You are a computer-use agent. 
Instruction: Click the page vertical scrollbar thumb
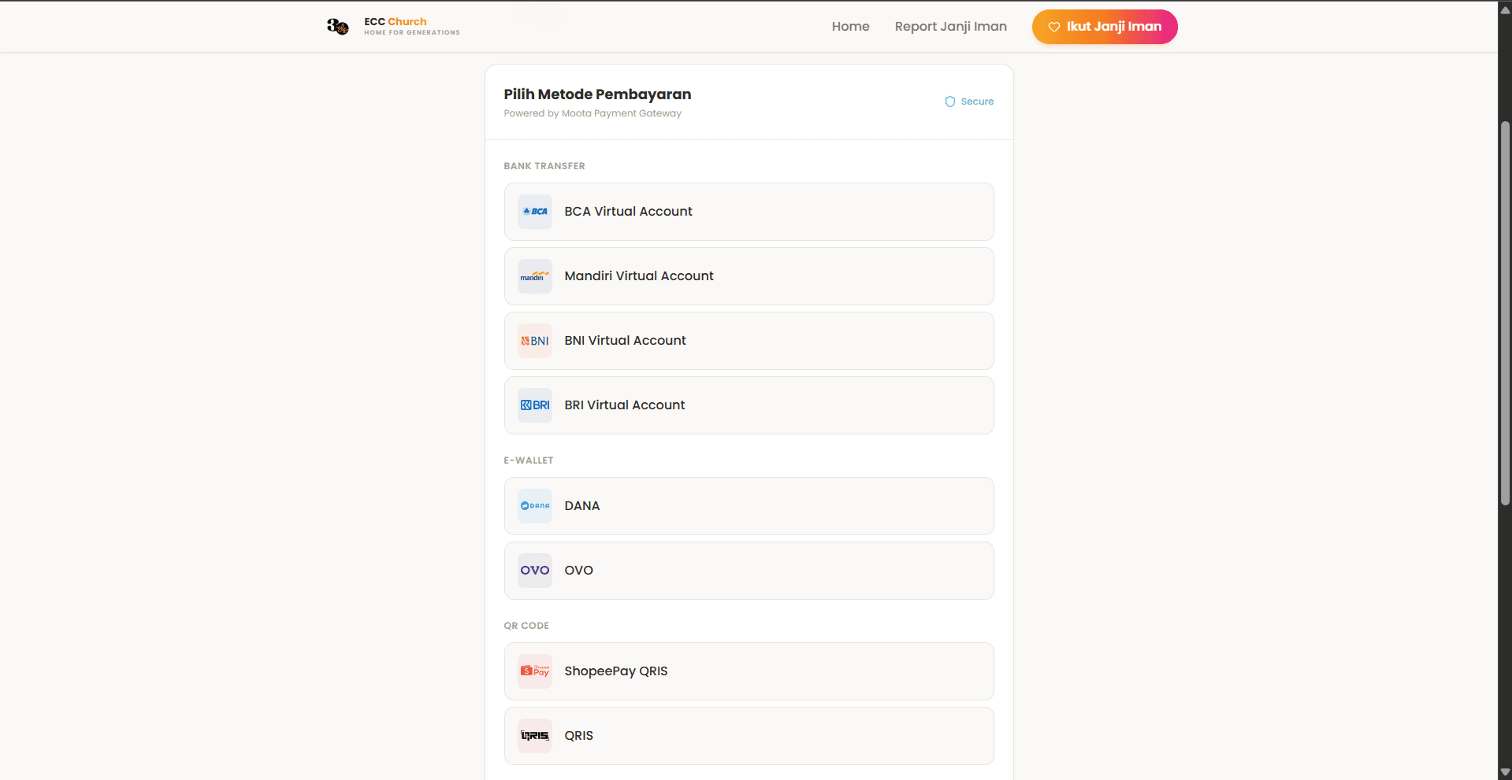click(1505, 315)
